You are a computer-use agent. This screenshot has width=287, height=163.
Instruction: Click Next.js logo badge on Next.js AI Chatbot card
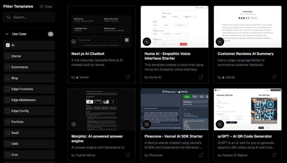coord(74,42)
